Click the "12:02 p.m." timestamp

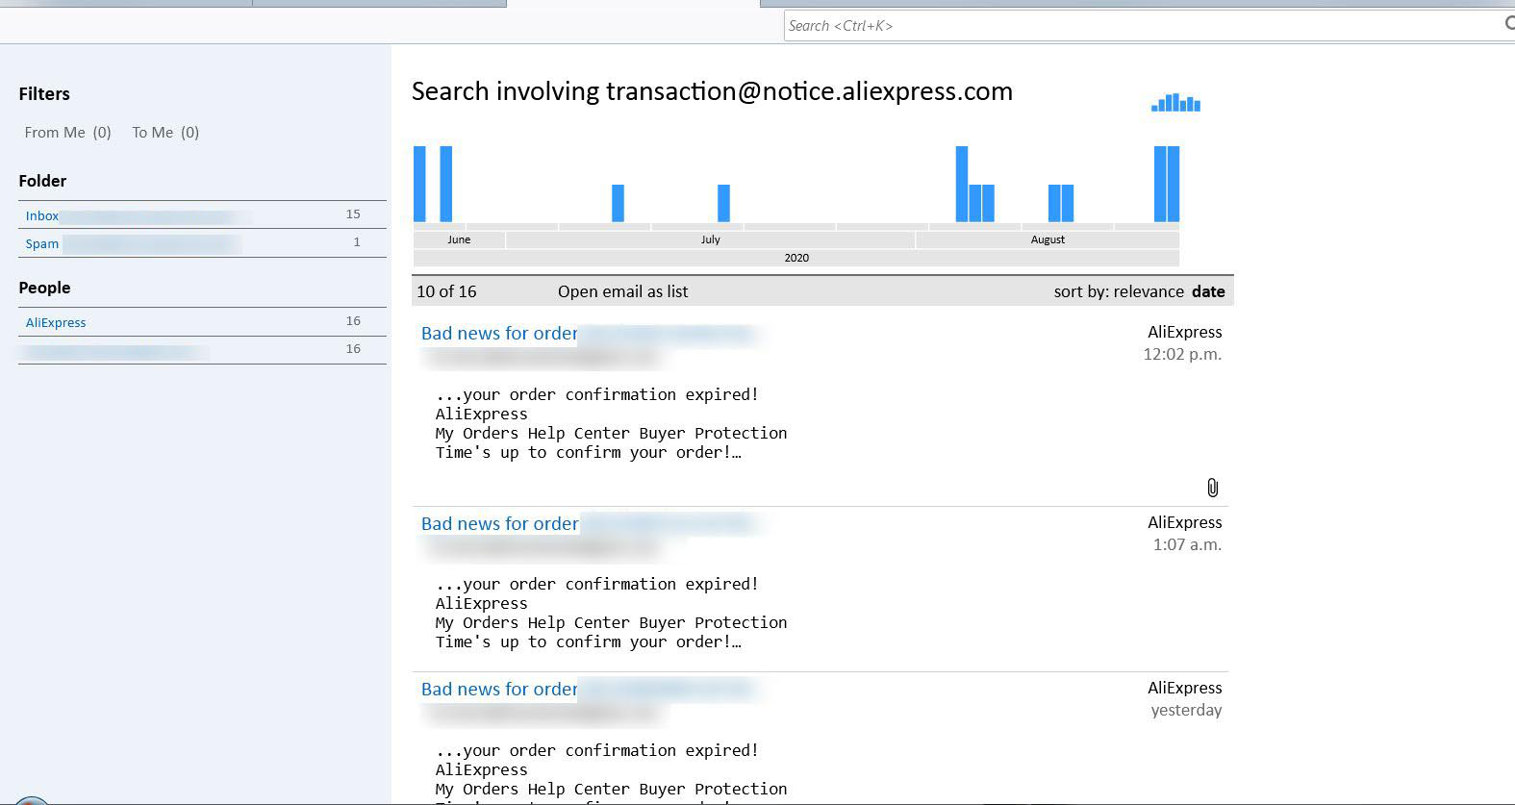(x=1182, y=354)
